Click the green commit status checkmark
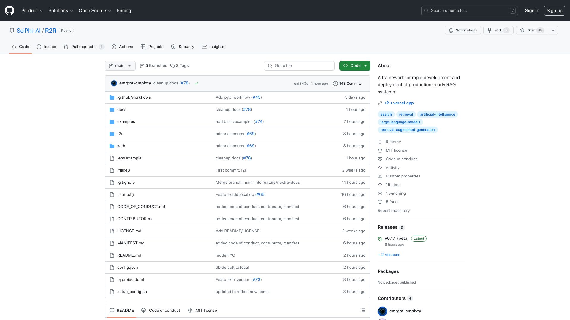Image resolution: width=570 pixels, height=320 pixels. click(x=196, y=84)
